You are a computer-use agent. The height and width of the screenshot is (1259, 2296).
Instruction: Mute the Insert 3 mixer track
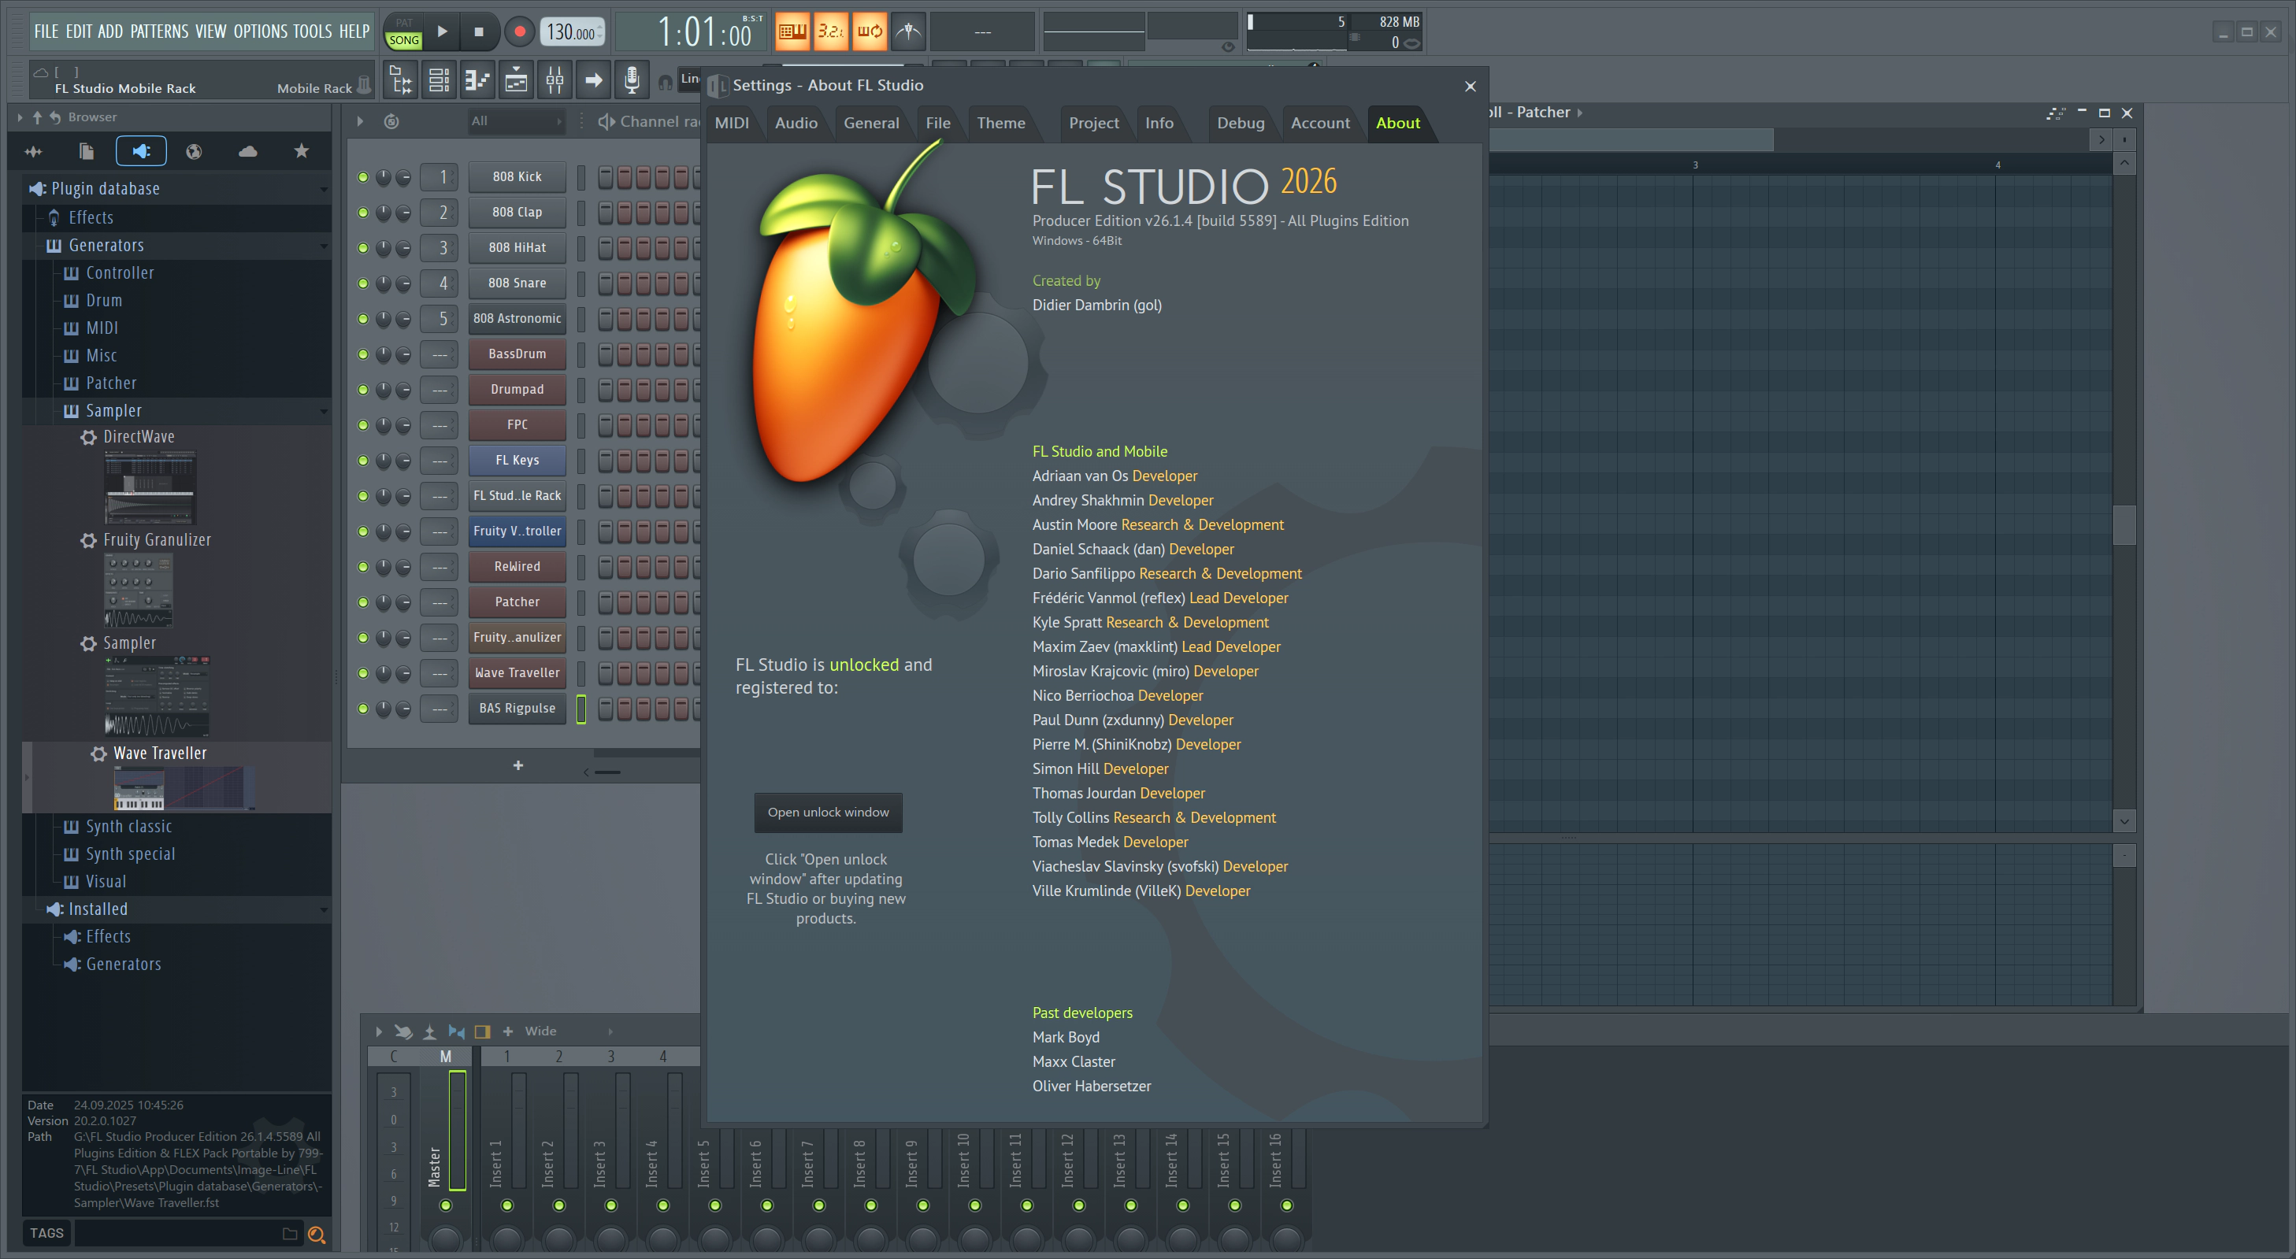[x=611, y=1206]
